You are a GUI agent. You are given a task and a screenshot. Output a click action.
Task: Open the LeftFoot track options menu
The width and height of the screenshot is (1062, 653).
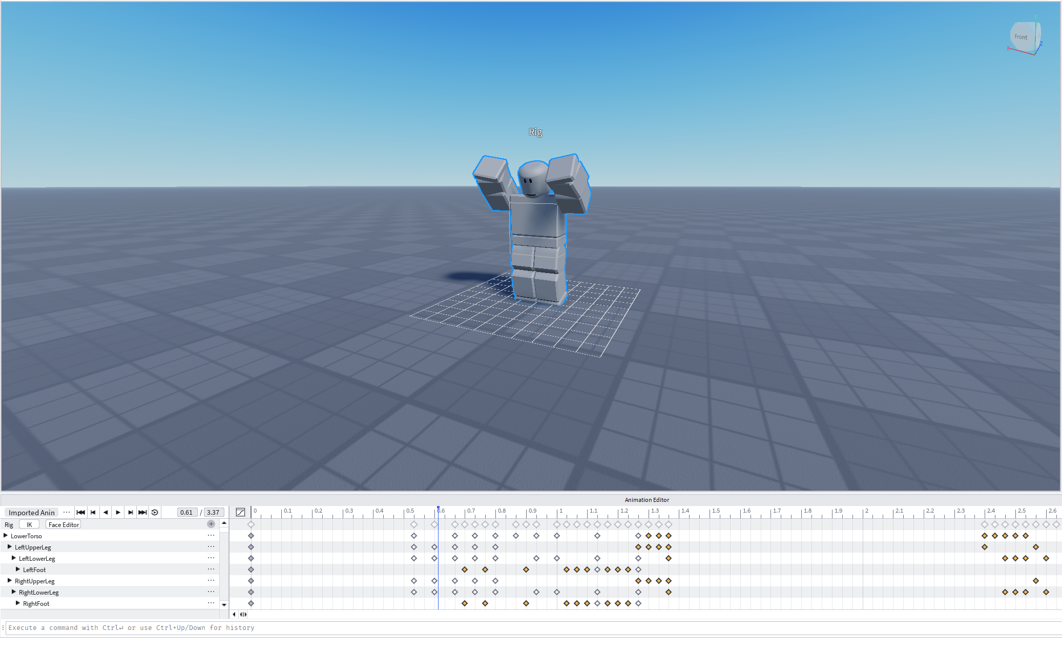(x=211, y=569)
